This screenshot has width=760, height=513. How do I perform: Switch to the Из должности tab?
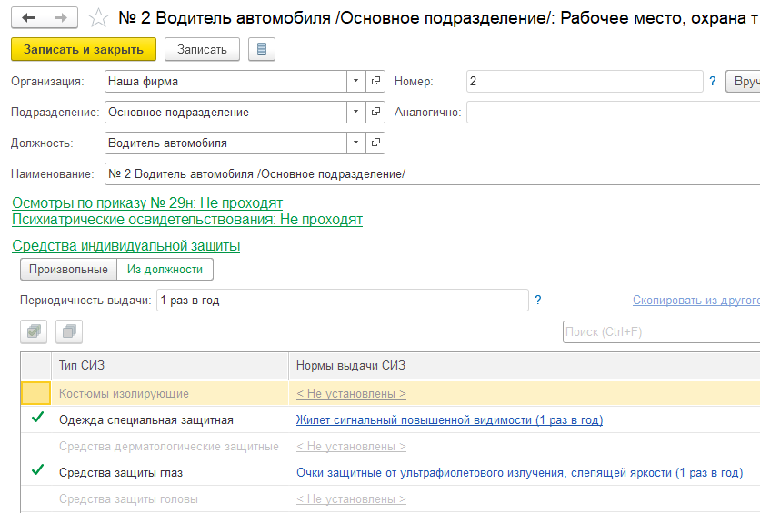(x=165, y=270)
